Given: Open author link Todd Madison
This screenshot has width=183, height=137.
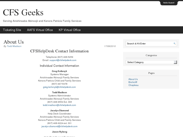Looking at the screenshot, I should pyautogui.click(x=14, y=46).
